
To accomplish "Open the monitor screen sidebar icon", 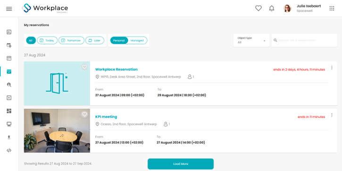I will point(9,124).
